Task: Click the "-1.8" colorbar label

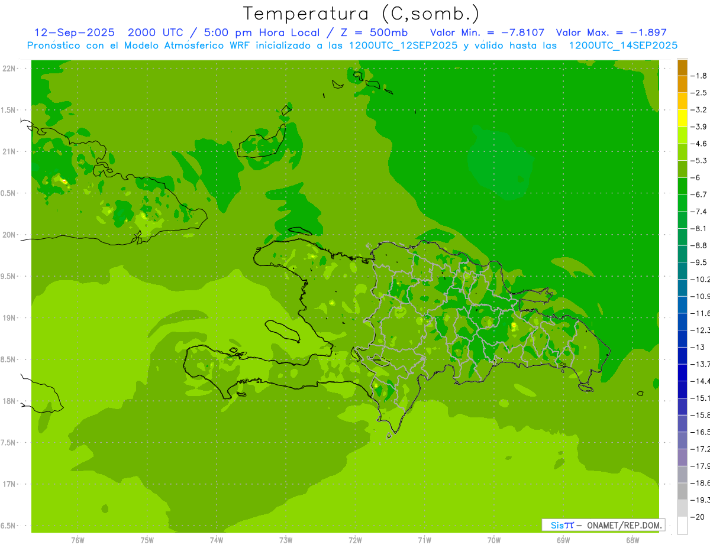Action: click(699, 76)
